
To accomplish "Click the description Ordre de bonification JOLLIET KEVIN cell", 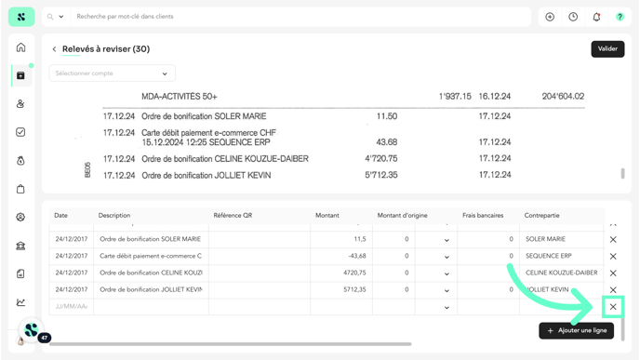I will click(x=151, y=289).
